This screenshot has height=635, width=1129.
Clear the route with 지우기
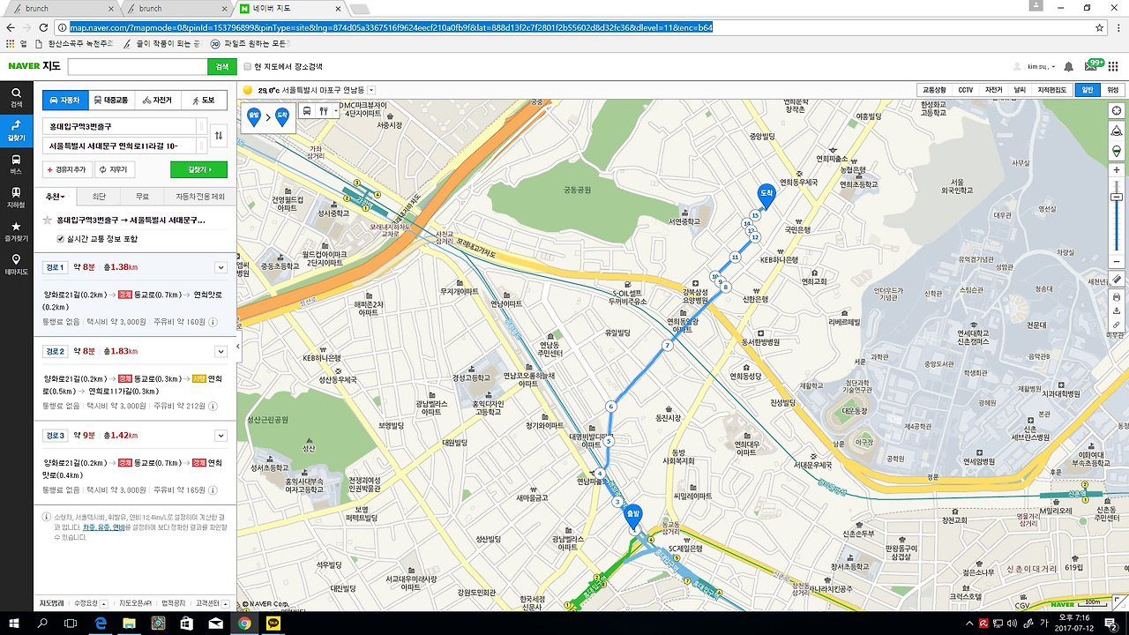click(113, 169)
